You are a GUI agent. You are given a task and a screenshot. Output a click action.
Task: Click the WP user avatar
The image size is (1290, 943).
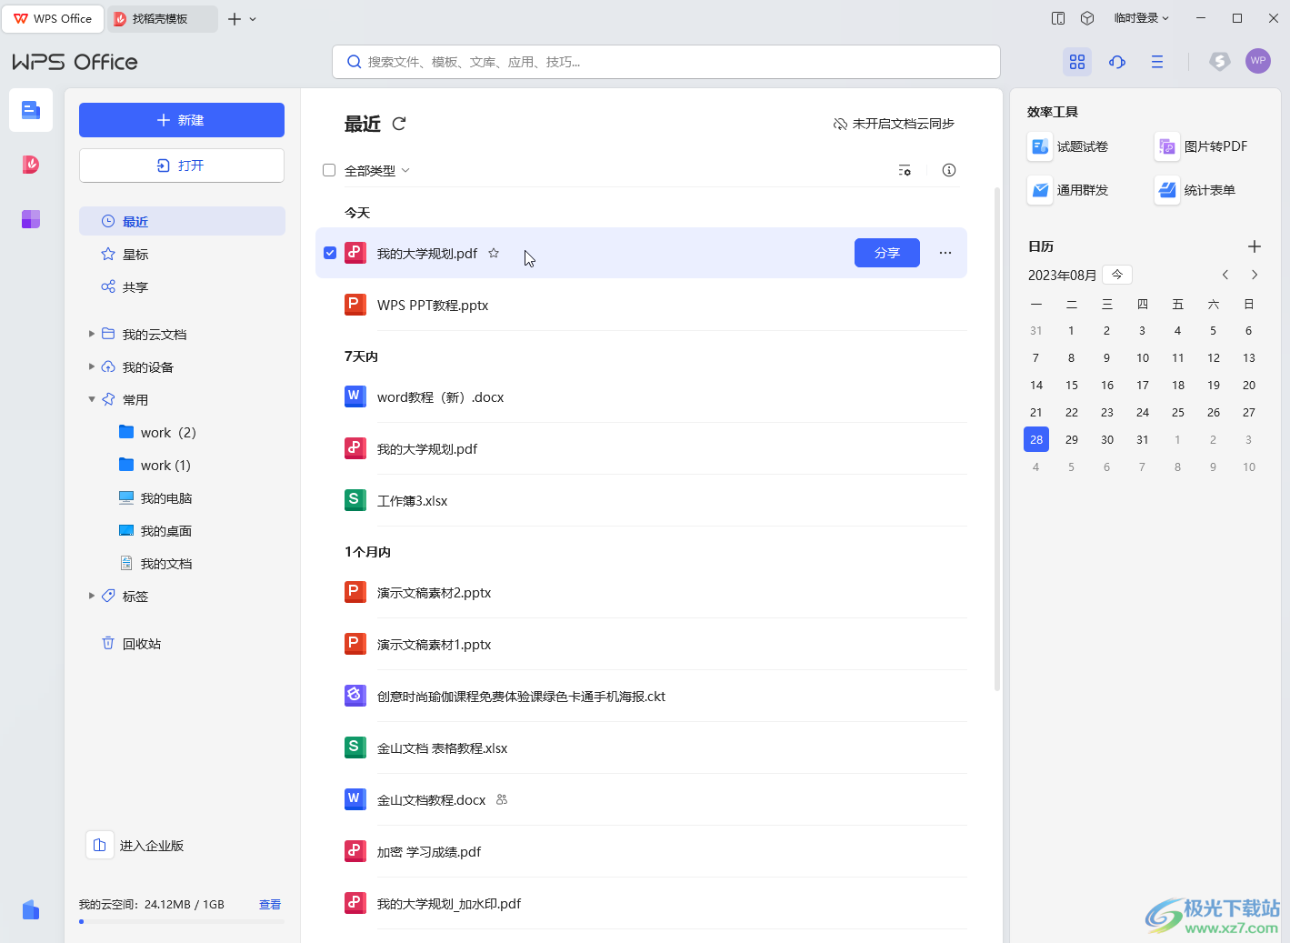tap(1258, 61)
